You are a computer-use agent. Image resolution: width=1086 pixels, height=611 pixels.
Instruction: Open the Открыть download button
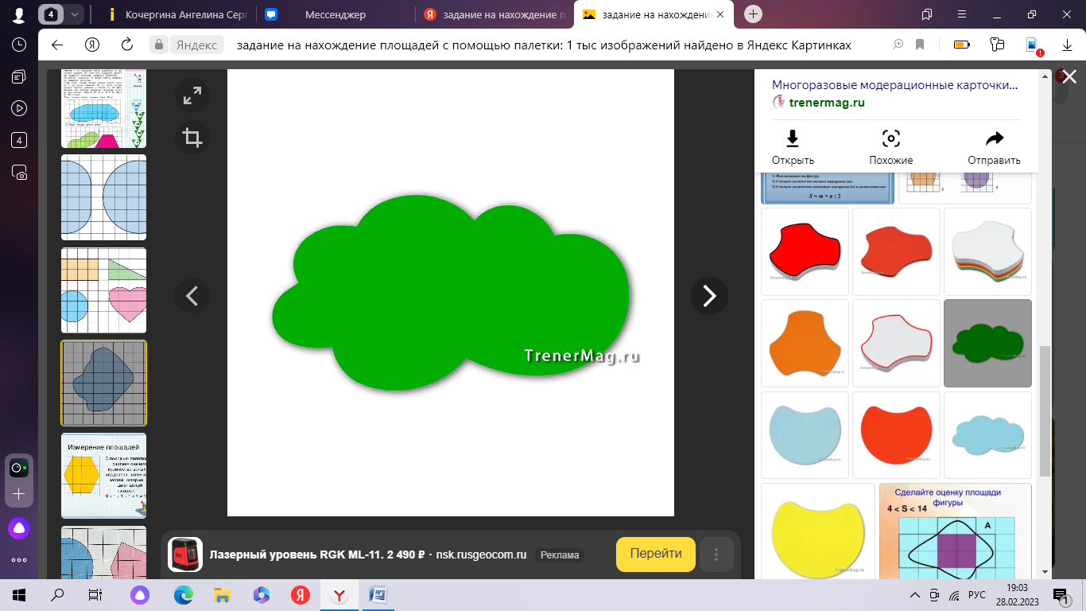click(793, 148)
